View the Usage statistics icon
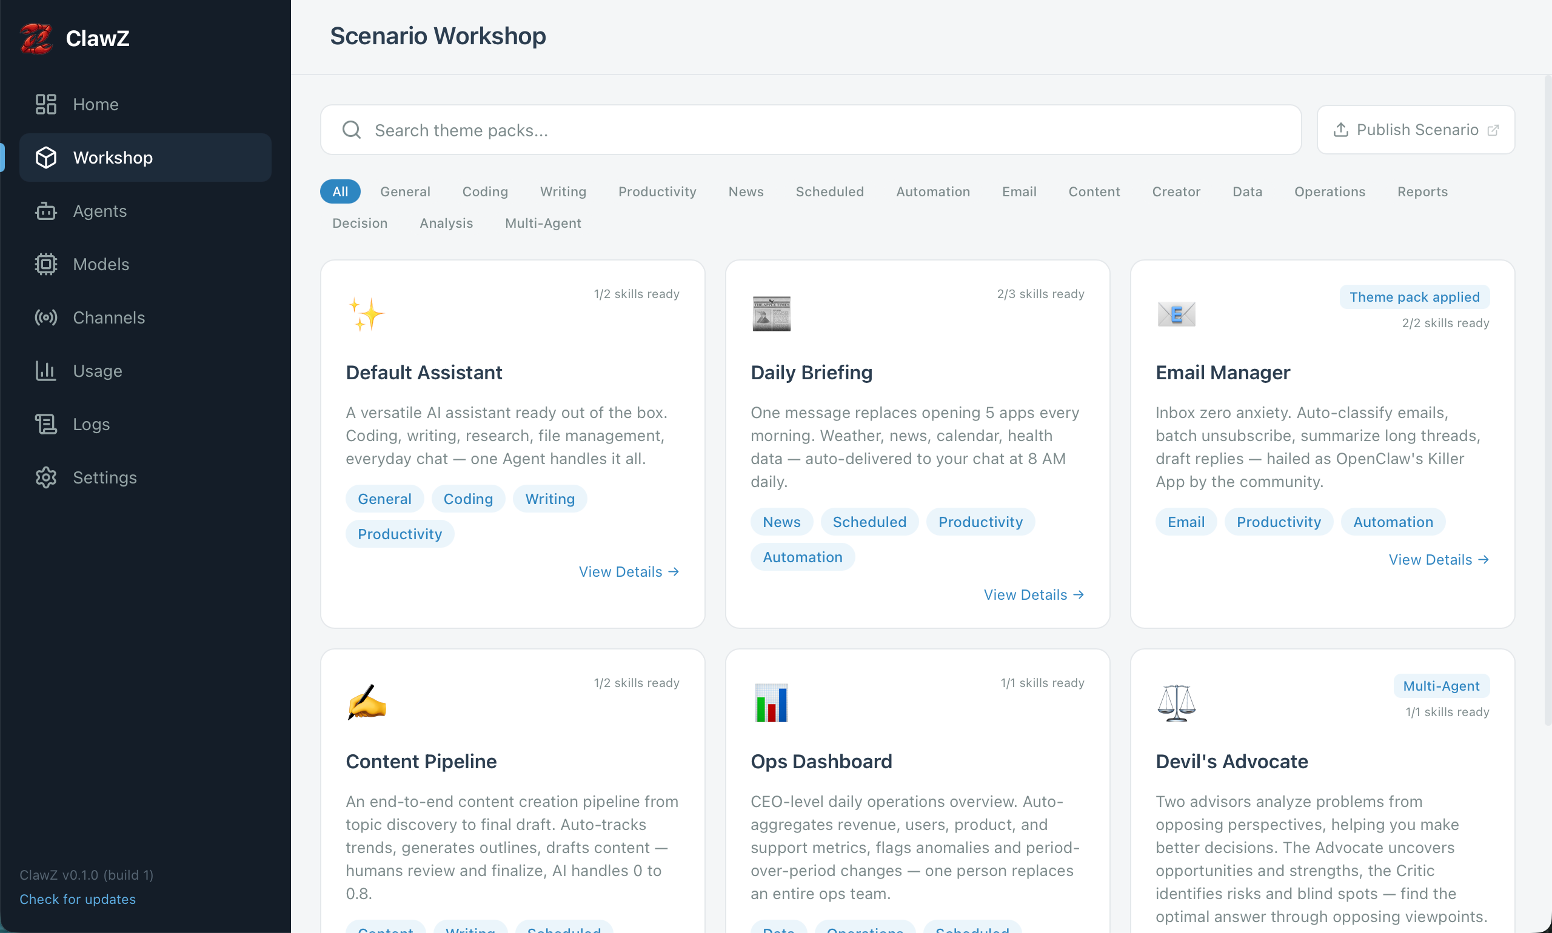The width and height of the screenshot is (1552, 933). [45, 370]
